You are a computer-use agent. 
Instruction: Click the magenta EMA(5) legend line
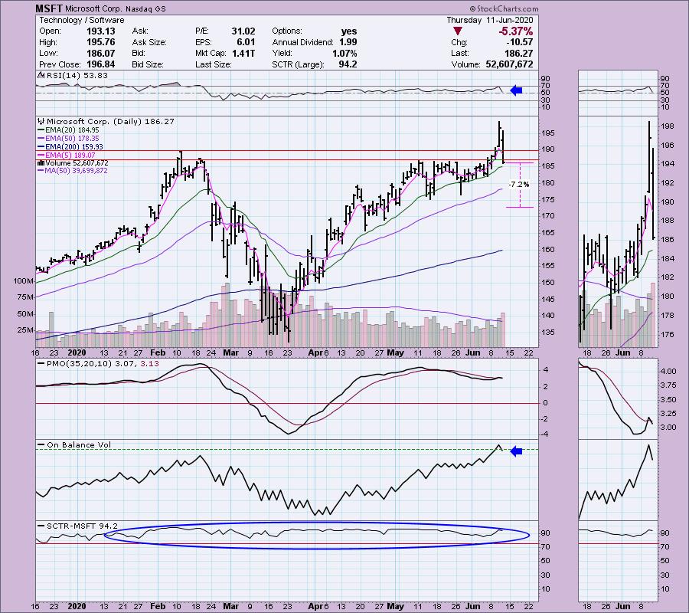click(x=41, y=156)
